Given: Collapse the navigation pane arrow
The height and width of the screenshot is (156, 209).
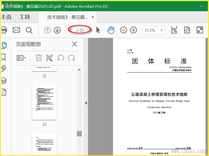Looking at the screenshot, I should tap(86, 103).
